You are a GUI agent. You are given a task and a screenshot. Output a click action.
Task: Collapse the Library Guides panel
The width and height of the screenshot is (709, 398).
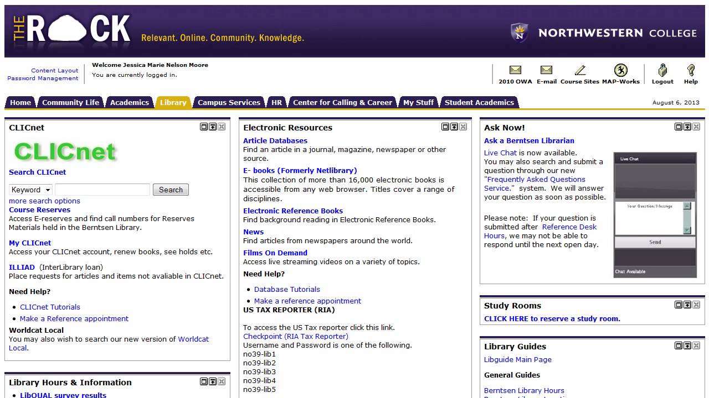687,345
